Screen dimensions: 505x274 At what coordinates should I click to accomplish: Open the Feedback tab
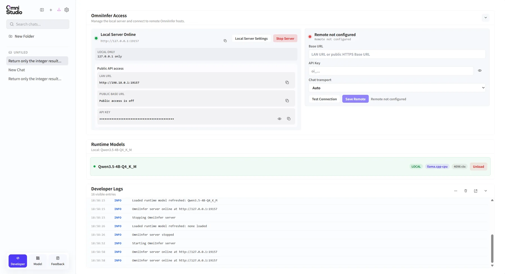58,261
